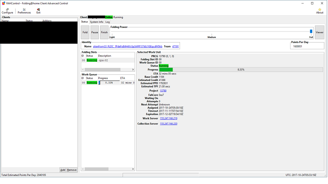Image resolution: width=328 pixels, height=184 pixels.
Task: Switch to the System Info tab
Action: 96,22
